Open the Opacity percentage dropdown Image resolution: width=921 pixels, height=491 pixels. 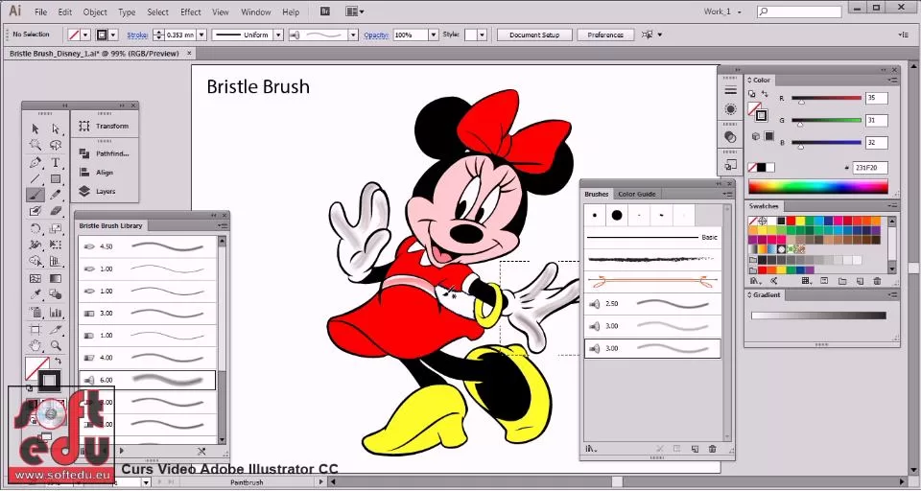(x=434, y=35)
